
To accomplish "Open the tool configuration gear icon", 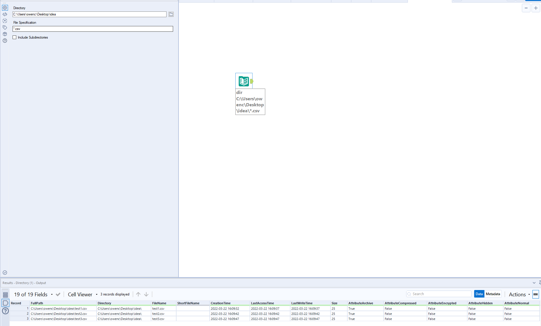I will 5,8.
